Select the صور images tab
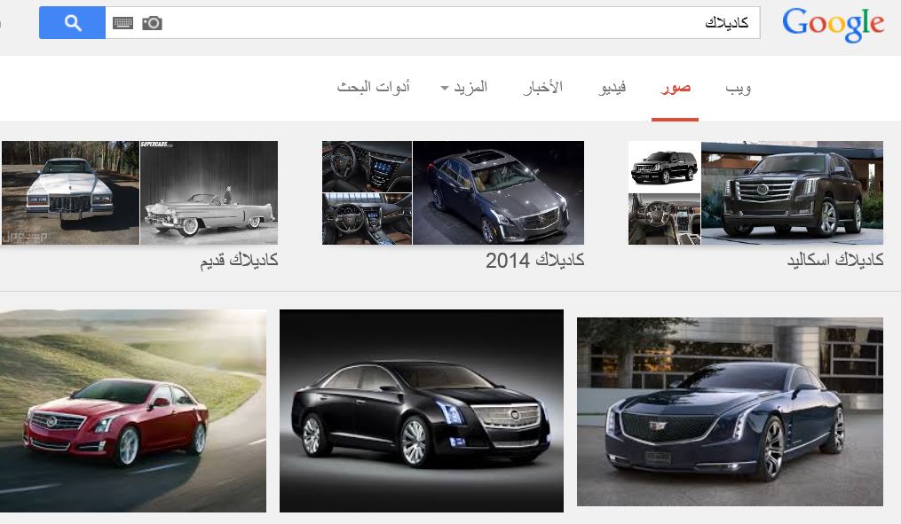901x524 pixels. [x=676, y=88]
